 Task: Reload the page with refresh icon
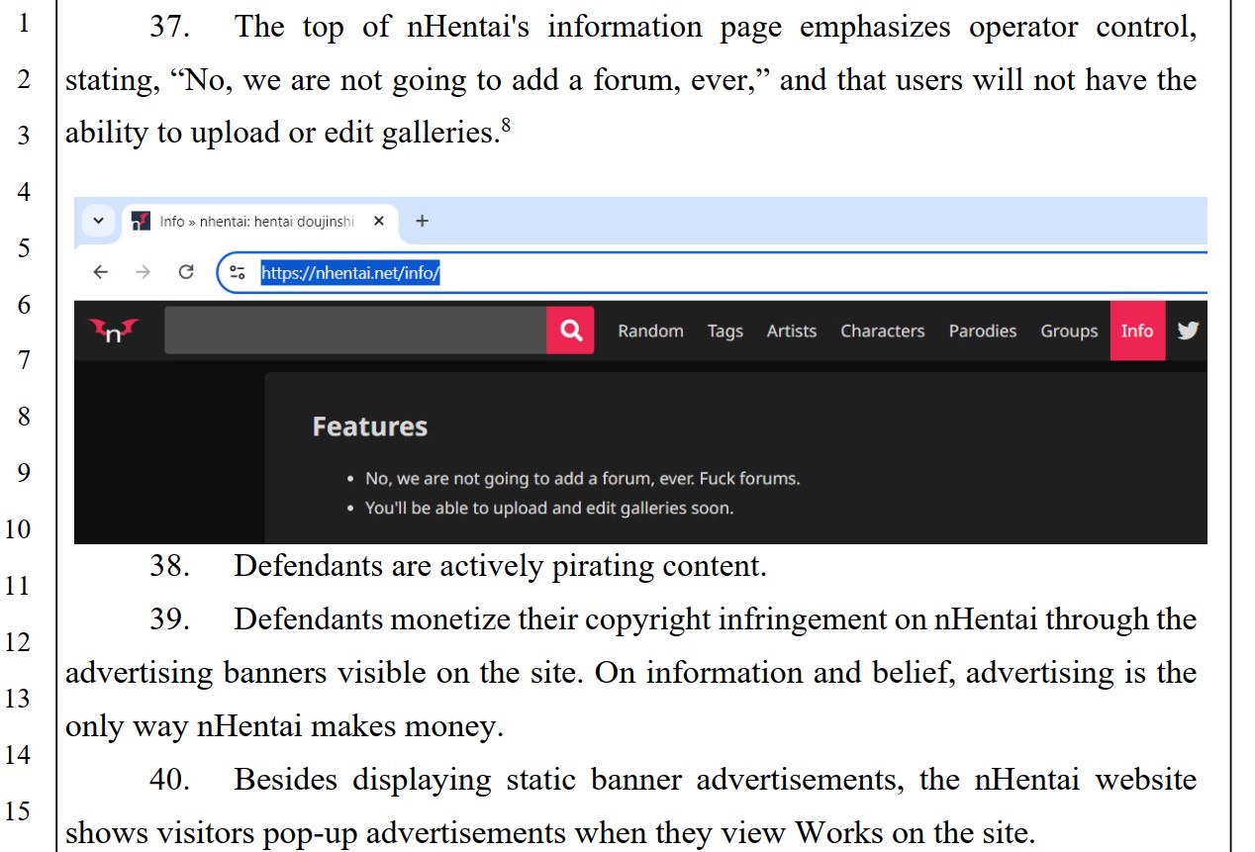point(186,272)
